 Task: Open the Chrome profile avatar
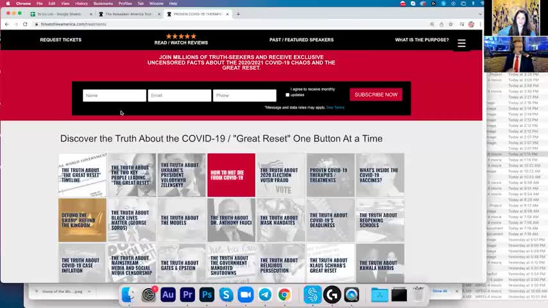tap(471, 24)
